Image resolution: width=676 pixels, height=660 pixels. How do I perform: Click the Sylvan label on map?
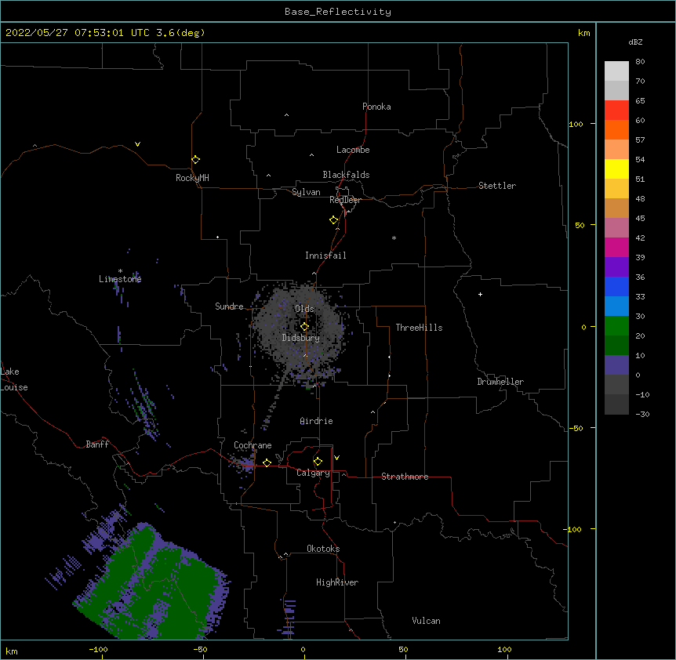(306, 192)
